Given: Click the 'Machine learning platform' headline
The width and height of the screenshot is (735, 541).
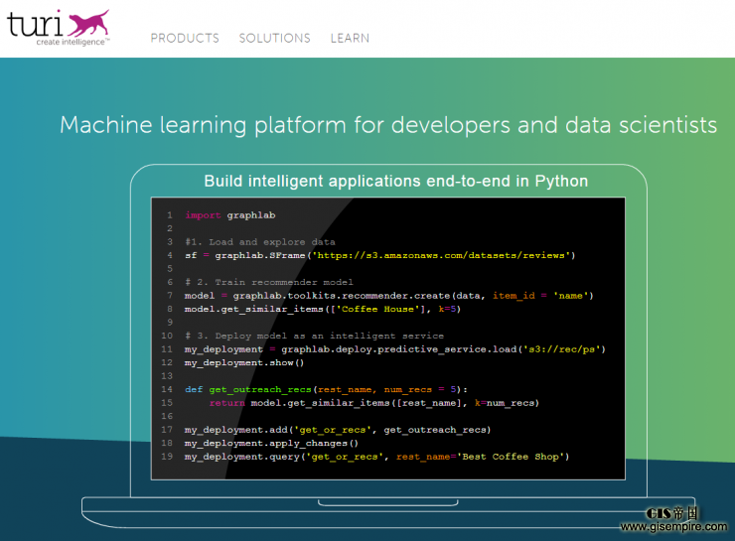Looking at the screenshot, I should coord(387,125).
